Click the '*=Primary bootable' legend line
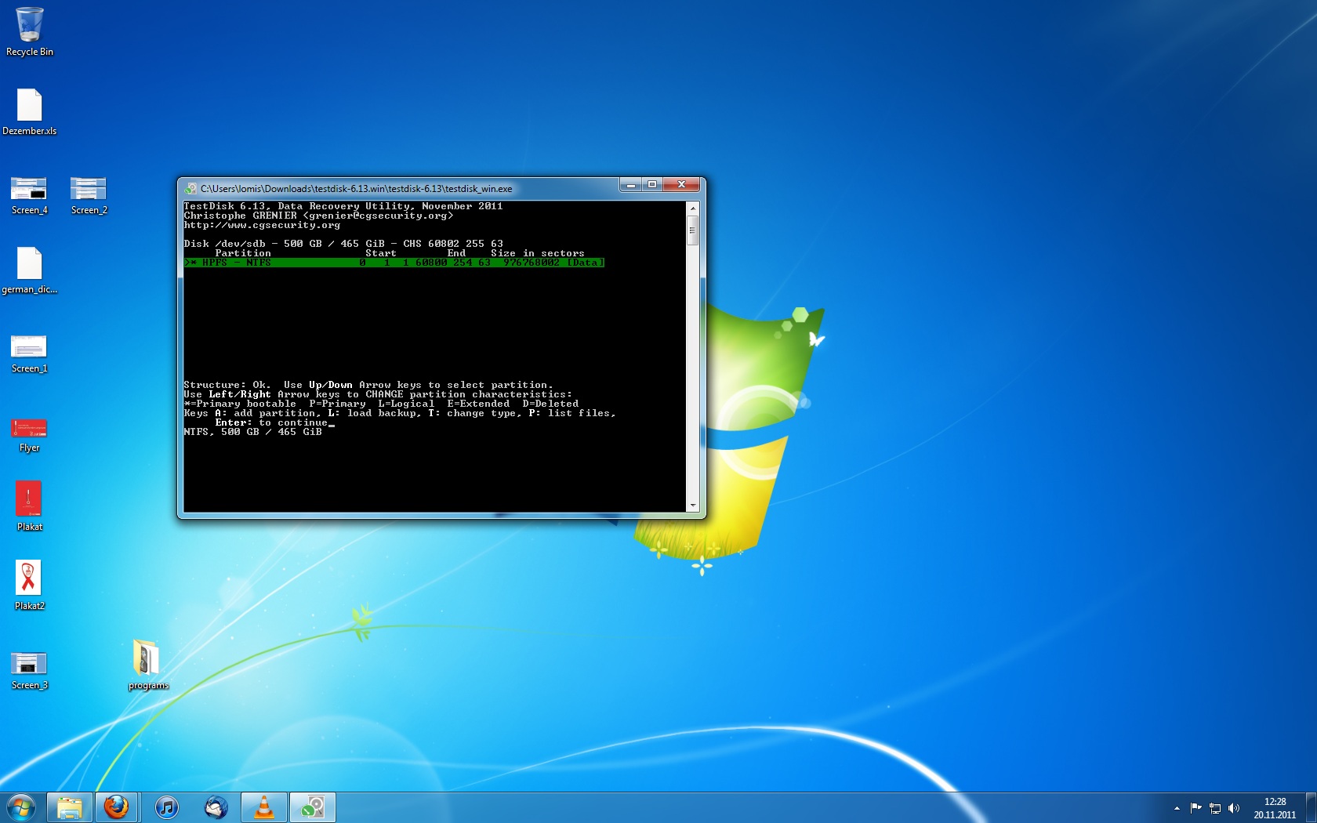Viewport: 1317px width, 823px height. 381,404
